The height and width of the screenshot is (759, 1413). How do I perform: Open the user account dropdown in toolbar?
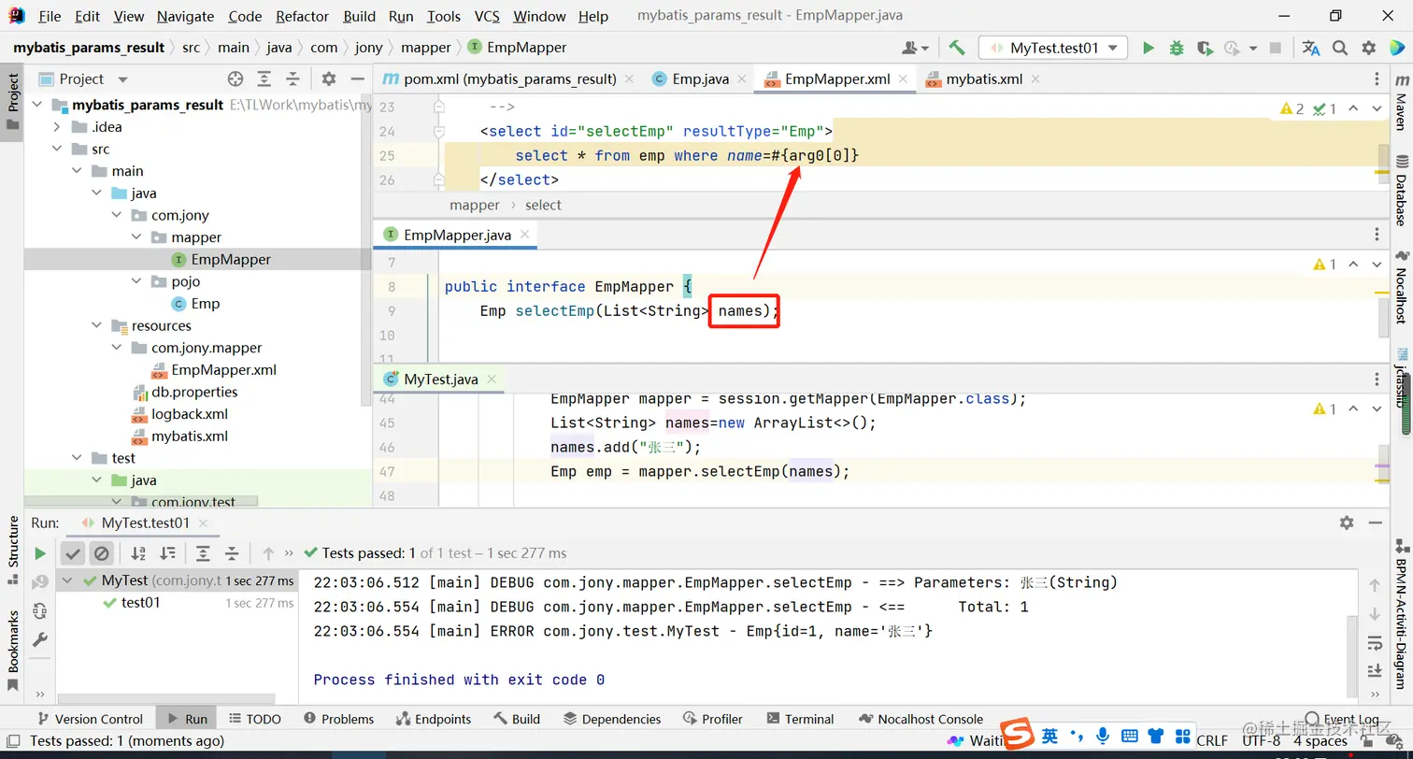point(915,48)
